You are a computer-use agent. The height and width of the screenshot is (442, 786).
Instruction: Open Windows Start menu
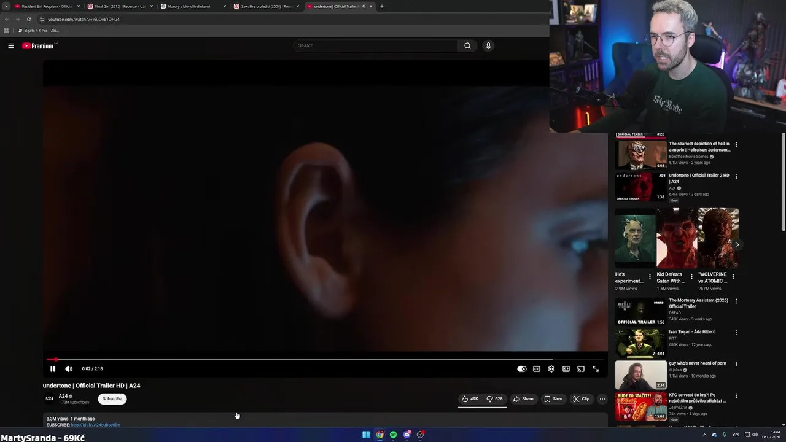coord(366,435)
